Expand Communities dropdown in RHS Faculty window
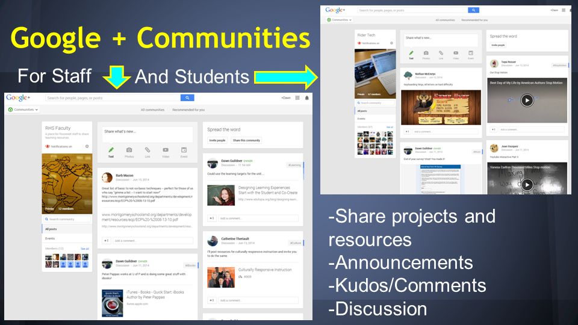This screenshot has width=578, height=325. [x=23, y=110]
